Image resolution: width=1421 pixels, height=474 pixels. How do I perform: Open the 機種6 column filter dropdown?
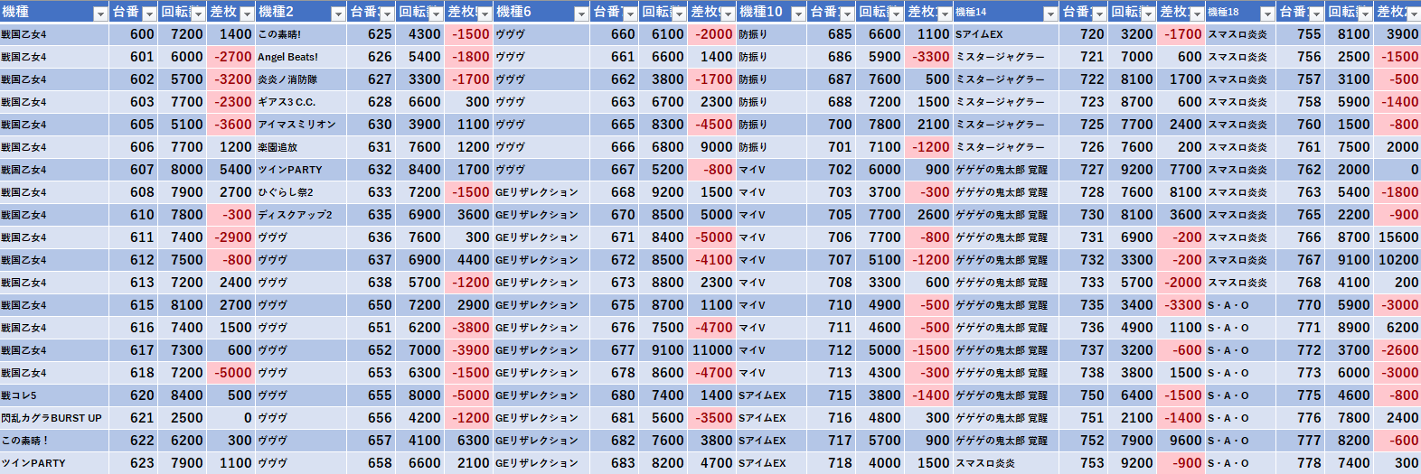tap(581, 14)
